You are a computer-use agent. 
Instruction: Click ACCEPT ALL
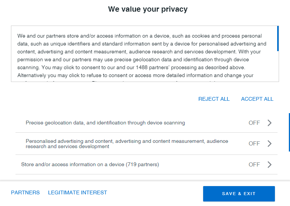[x=257, y=99]
